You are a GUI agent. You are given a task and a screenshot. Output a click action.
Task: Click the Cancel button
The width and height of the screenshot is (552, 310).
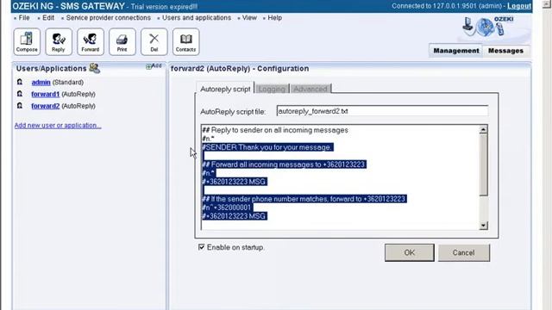pos(464,252)
